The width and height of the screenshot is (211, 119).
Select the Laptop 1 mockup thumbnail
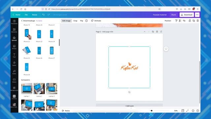click(x=27, y=89)
